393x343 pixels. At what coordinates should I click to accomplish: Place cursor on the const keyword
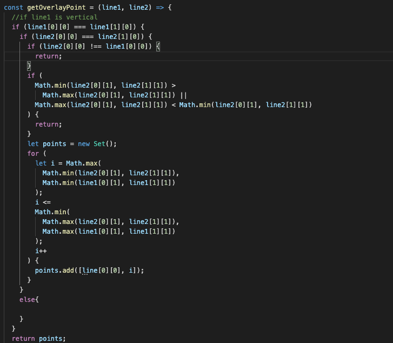coord(14,8)
